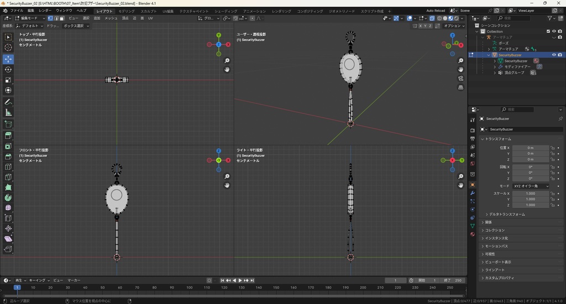Open the Material properties tab

(473, 234)
